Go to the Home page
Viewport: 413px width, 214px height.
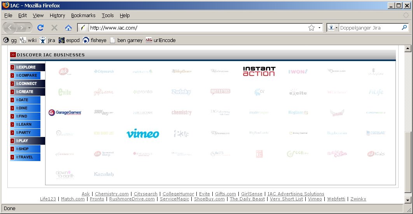click(x=68, y=27)
